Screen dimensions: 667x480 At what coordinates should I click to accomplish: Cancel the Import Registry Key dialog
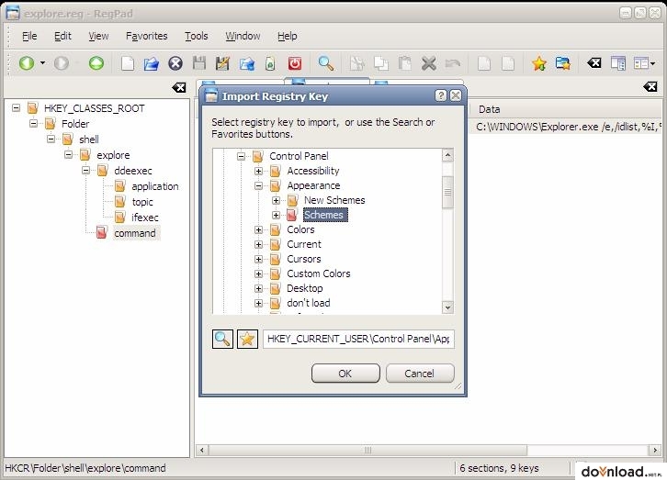(420, 374)
